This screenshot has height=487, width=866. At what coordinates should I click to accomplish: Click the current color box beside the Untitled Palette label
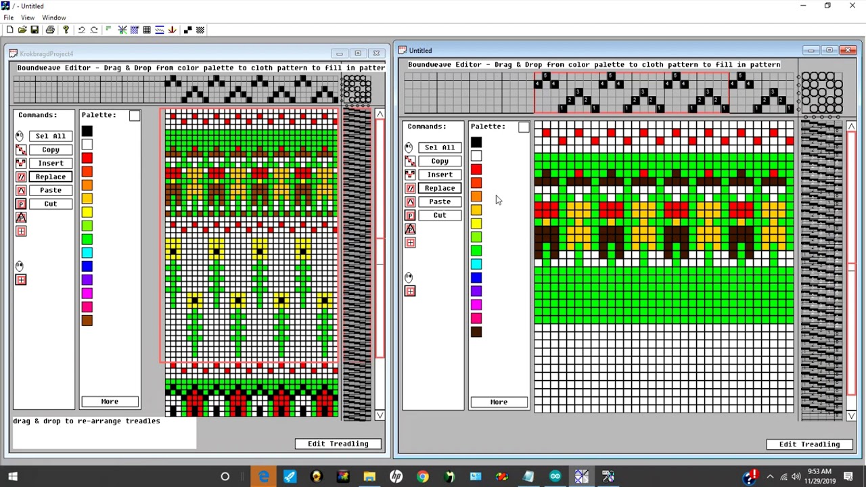click(524, 126)
